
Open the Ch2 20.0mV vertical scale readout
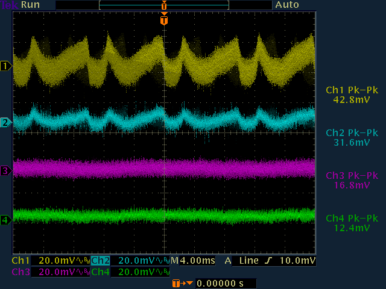[137, 261]
